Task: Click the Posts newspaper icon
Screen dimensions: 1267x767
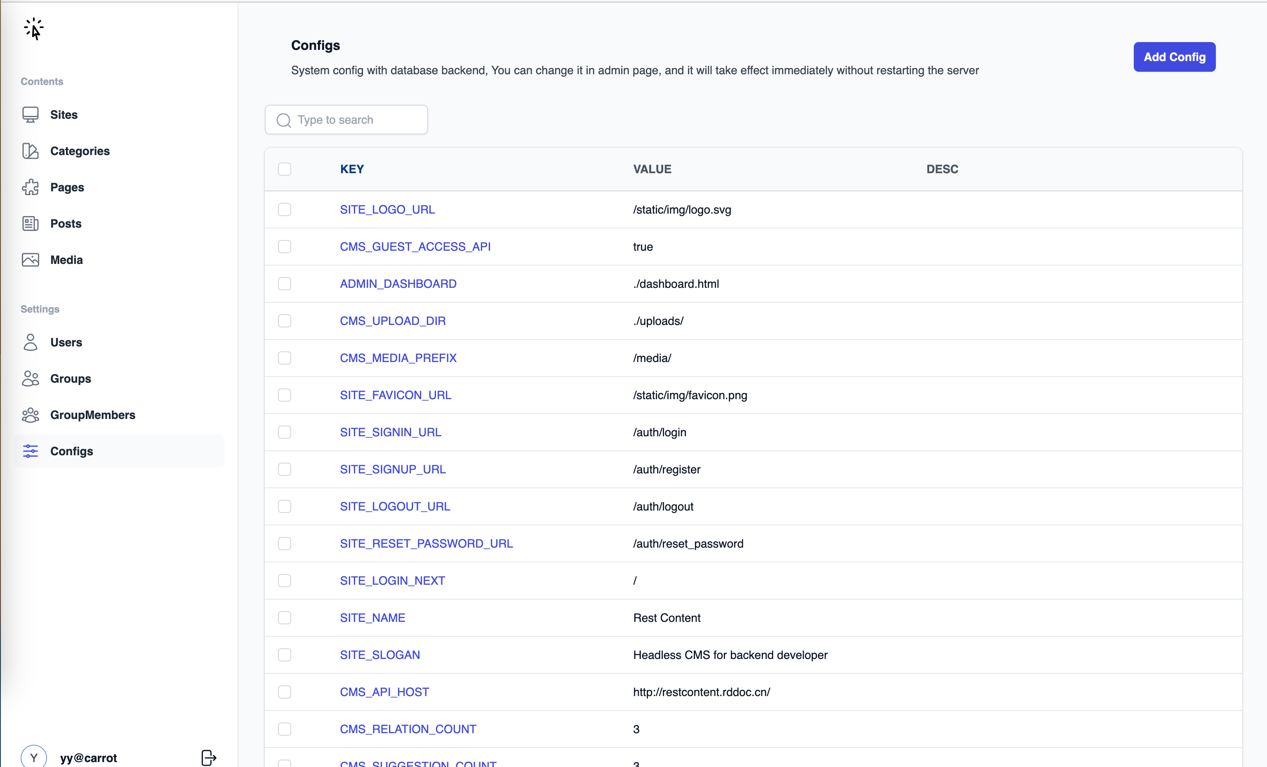Action: 31,224
